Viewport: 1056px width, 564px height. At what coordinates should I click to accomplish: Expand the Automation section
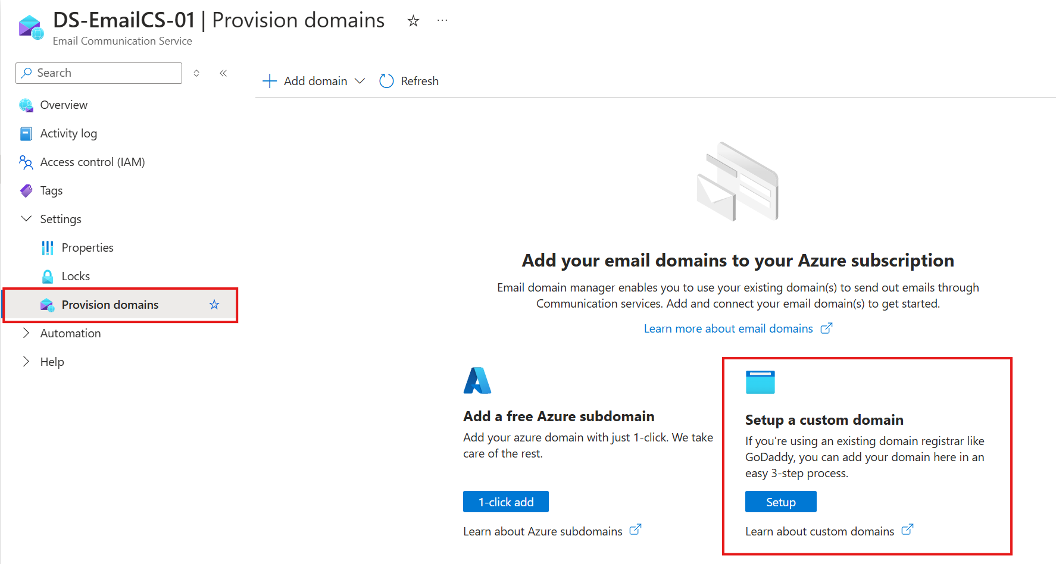coord(26,333)
